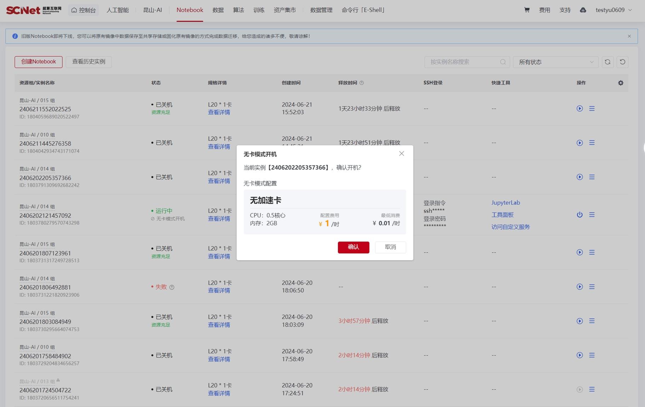
Task: Power off running instance 2406202121457092
Action: (580, 215)
